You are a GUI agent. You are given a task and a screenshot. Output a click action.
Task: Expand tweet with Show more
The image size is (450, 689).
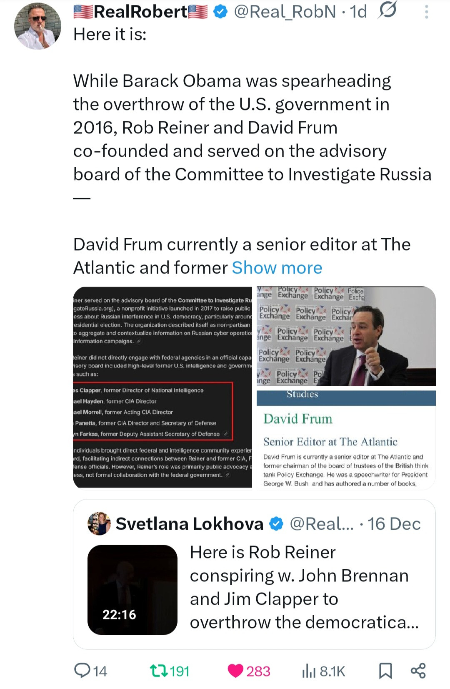[277, 268]
